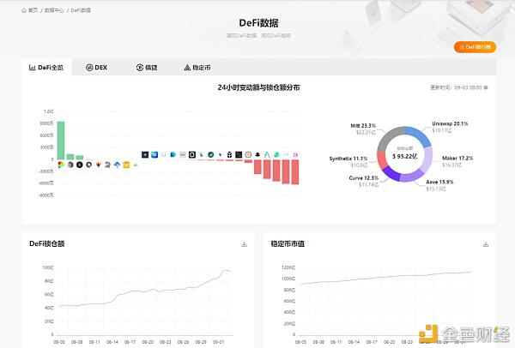This screenshot has width=515, height=348.
Task: Click the green S-shaped project icon
Action: click(276, 154)
